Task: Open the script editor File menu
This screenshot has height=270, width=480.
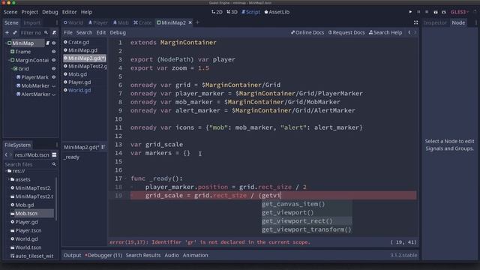Action: 68,32
